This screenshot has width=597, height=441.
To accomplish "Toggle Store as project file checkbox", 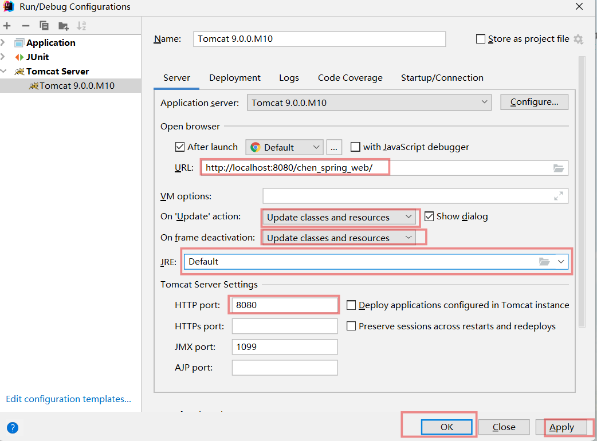I will point(481,39).
